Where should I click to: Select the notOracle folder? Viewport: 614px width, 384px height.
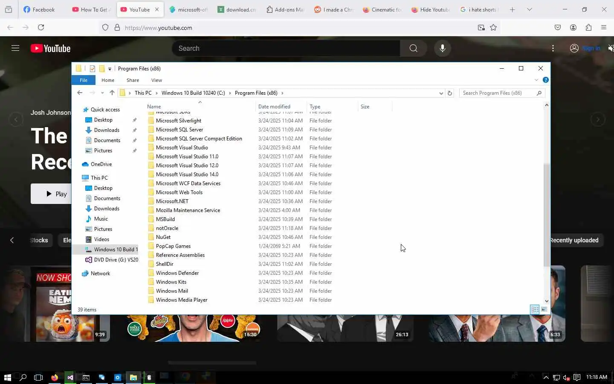coord(167,228)
